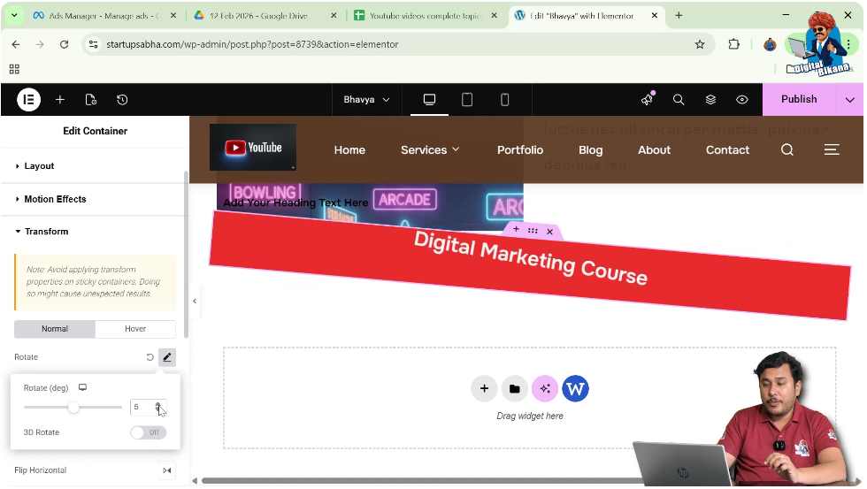The width and height of the screenshot is (867, 489).
Task: Open the Structure layers icon
Action: click(x=710, y=100)
